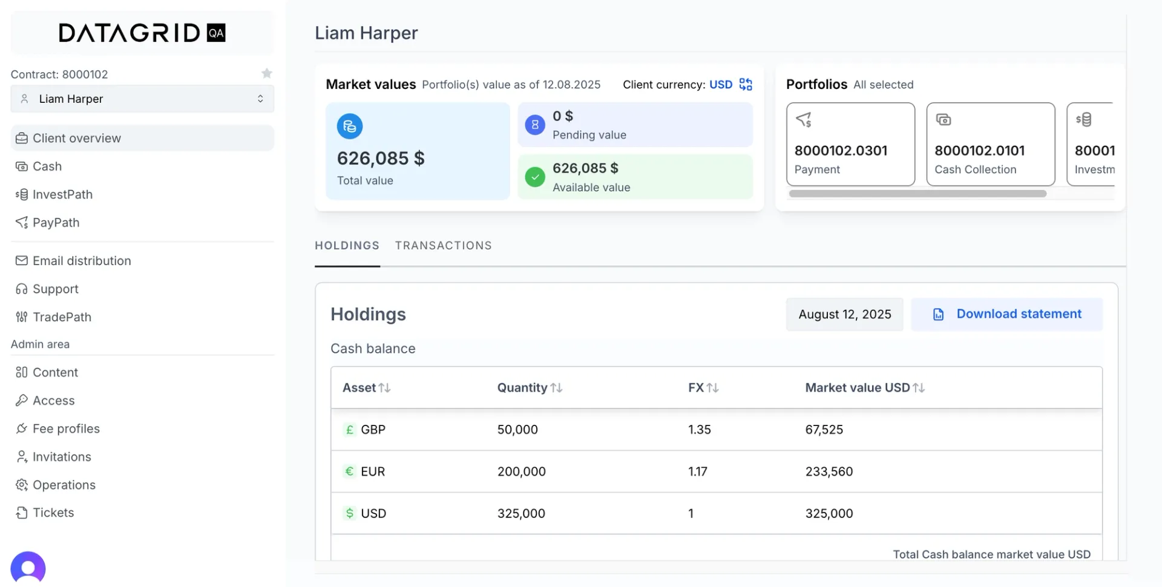Click the Invitations person icon

[x=22, y=457]
